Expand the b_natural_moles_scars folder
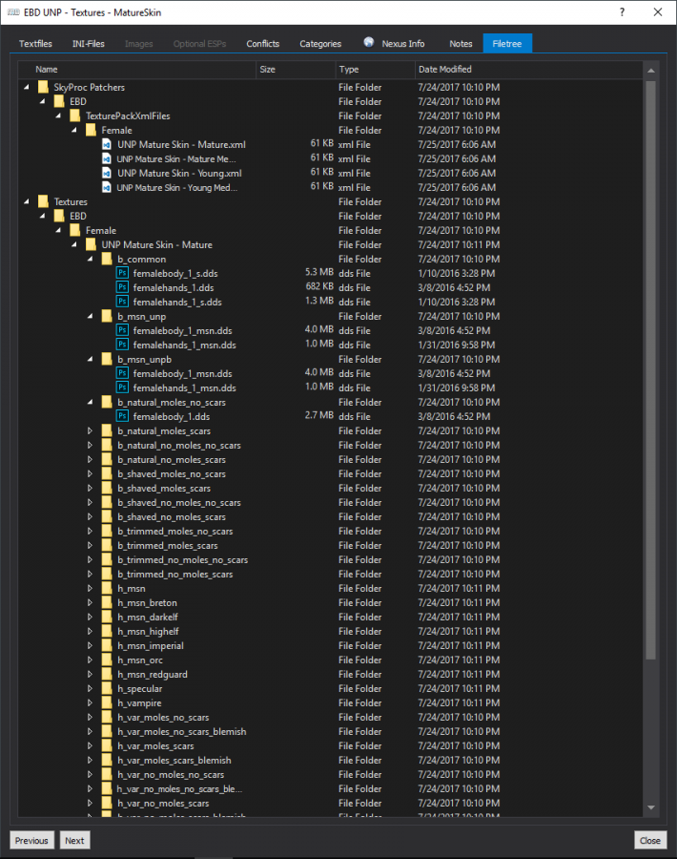 [x=91, y=431]
